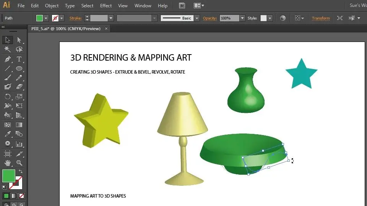Click the Opacity 100% input field
The image size is (367, 206).
coord(230,18)
